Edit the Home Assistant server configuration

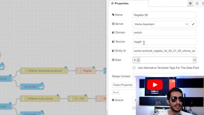193,24
